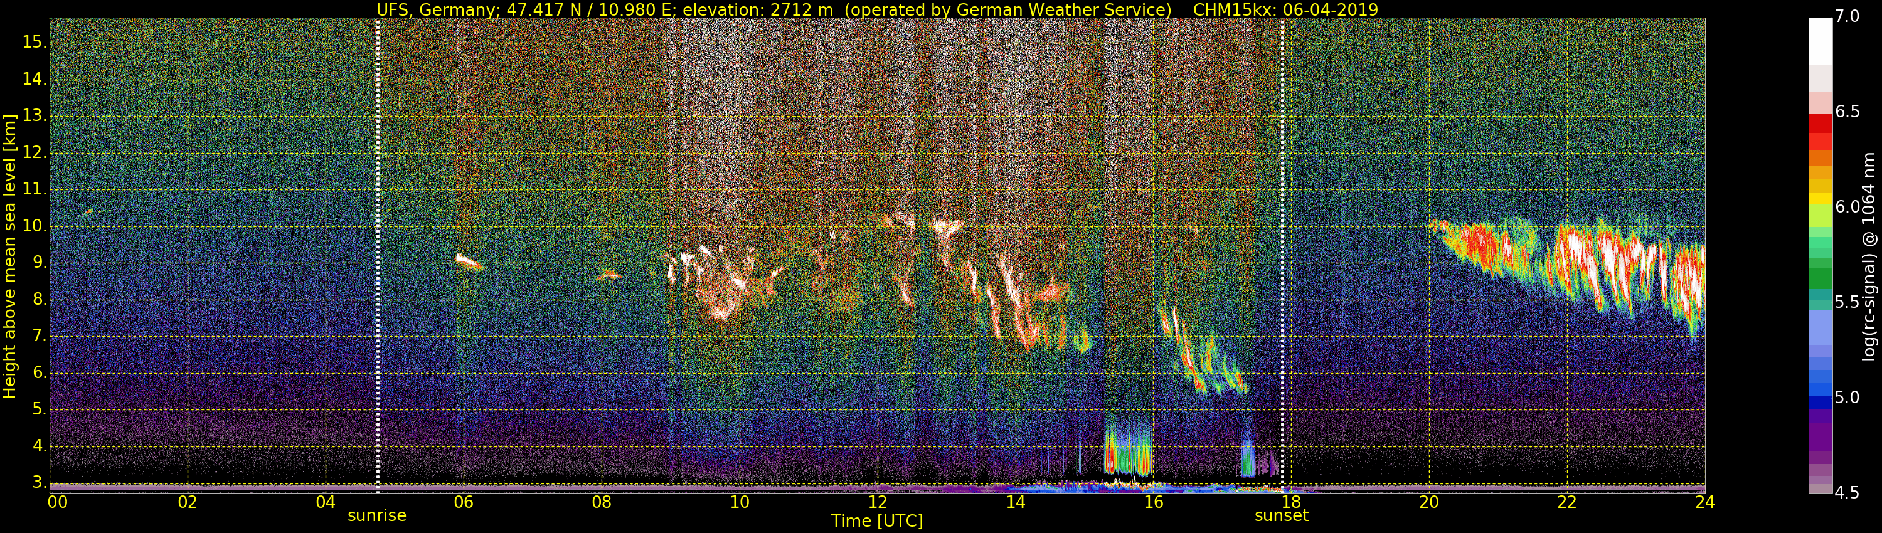Click height tick label '14.'
The width and height of the screenshot is (1882, 533).
35,79
